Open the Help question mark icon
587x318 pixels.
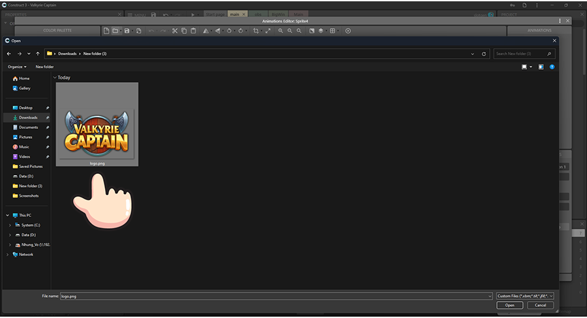pos(552,66)
